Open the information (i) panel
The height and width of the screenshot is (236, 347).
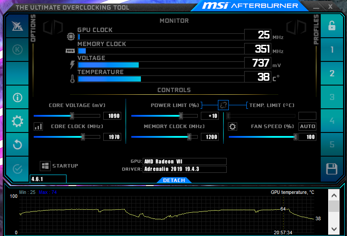pos(17,97)
